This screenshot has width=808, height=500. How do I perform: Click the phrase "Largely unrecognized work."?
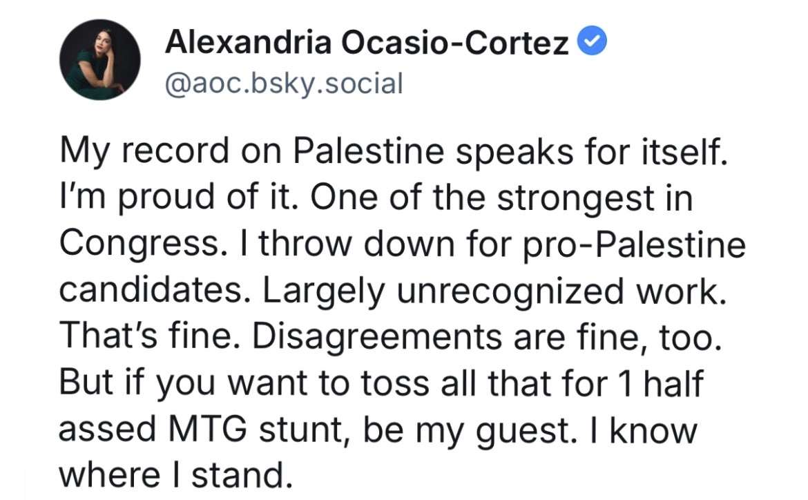(494, 291)
